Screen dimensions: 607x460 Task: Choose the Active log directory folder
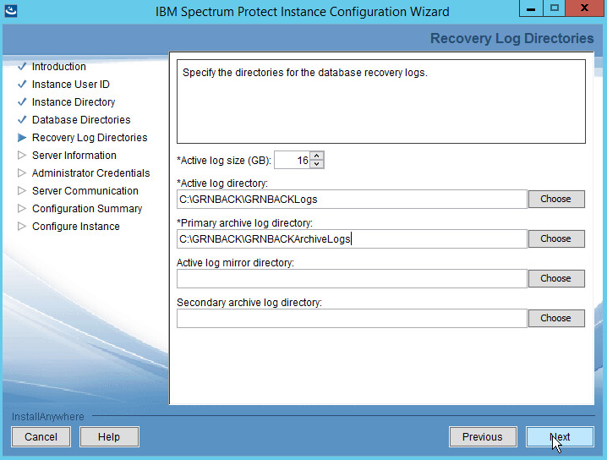click(x=555, y=199)
